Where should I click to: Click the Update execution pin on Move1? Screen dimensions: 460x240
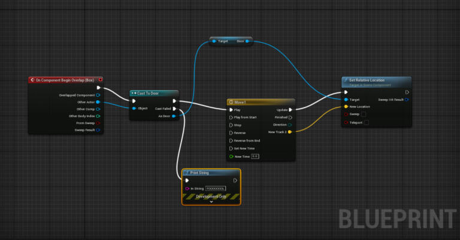point(290,110)
